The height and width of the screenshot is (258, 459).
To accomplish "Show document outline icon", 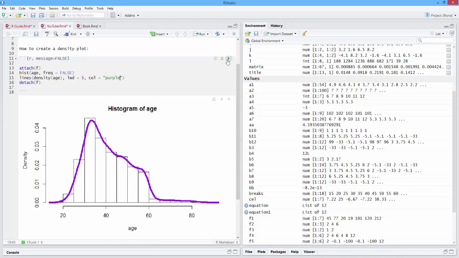I will [x=234, y=34].
